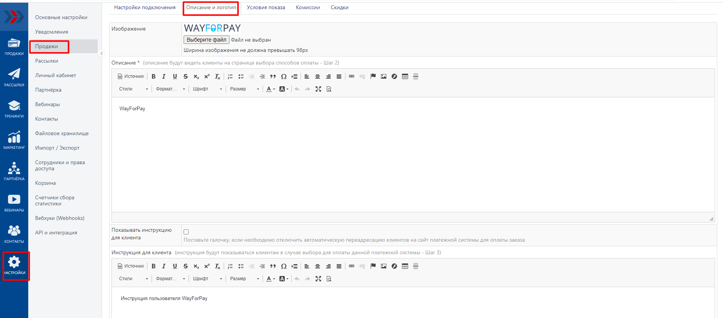Open Стили dropdown in the Описание editor
This screenshot has height=318, width=723.
133,89
